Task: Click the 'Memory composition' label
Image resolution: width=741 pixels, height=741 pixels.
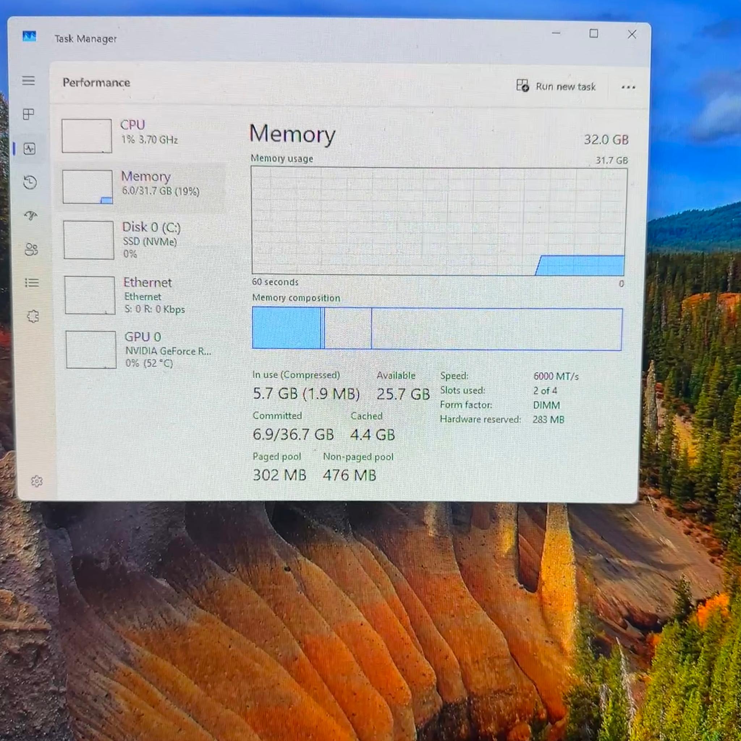Action: click(x=296, y=298)
